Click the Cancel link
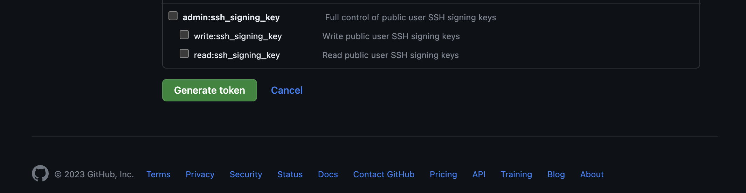 pos(286,90)
